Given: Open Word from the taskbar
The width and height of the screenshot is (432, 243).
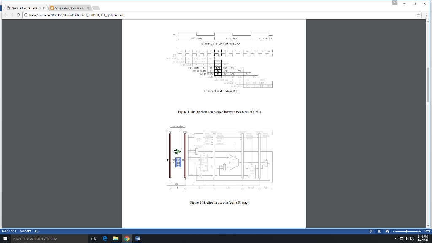Looking at the screenshot, I should click(x=137, y=238).
